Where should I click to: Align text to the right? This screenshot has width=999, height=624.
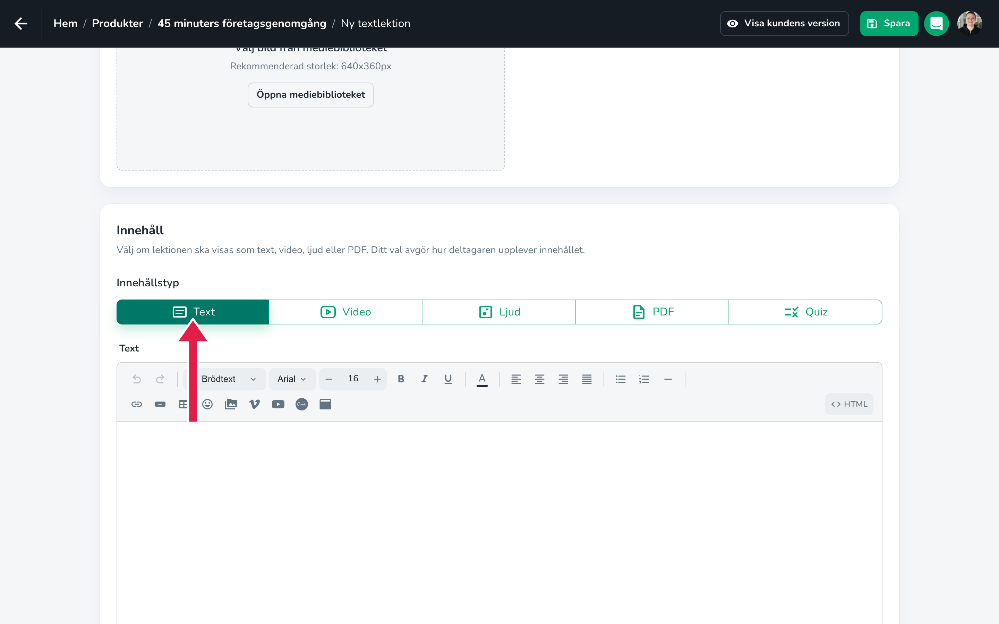click(x=563, y=379)
